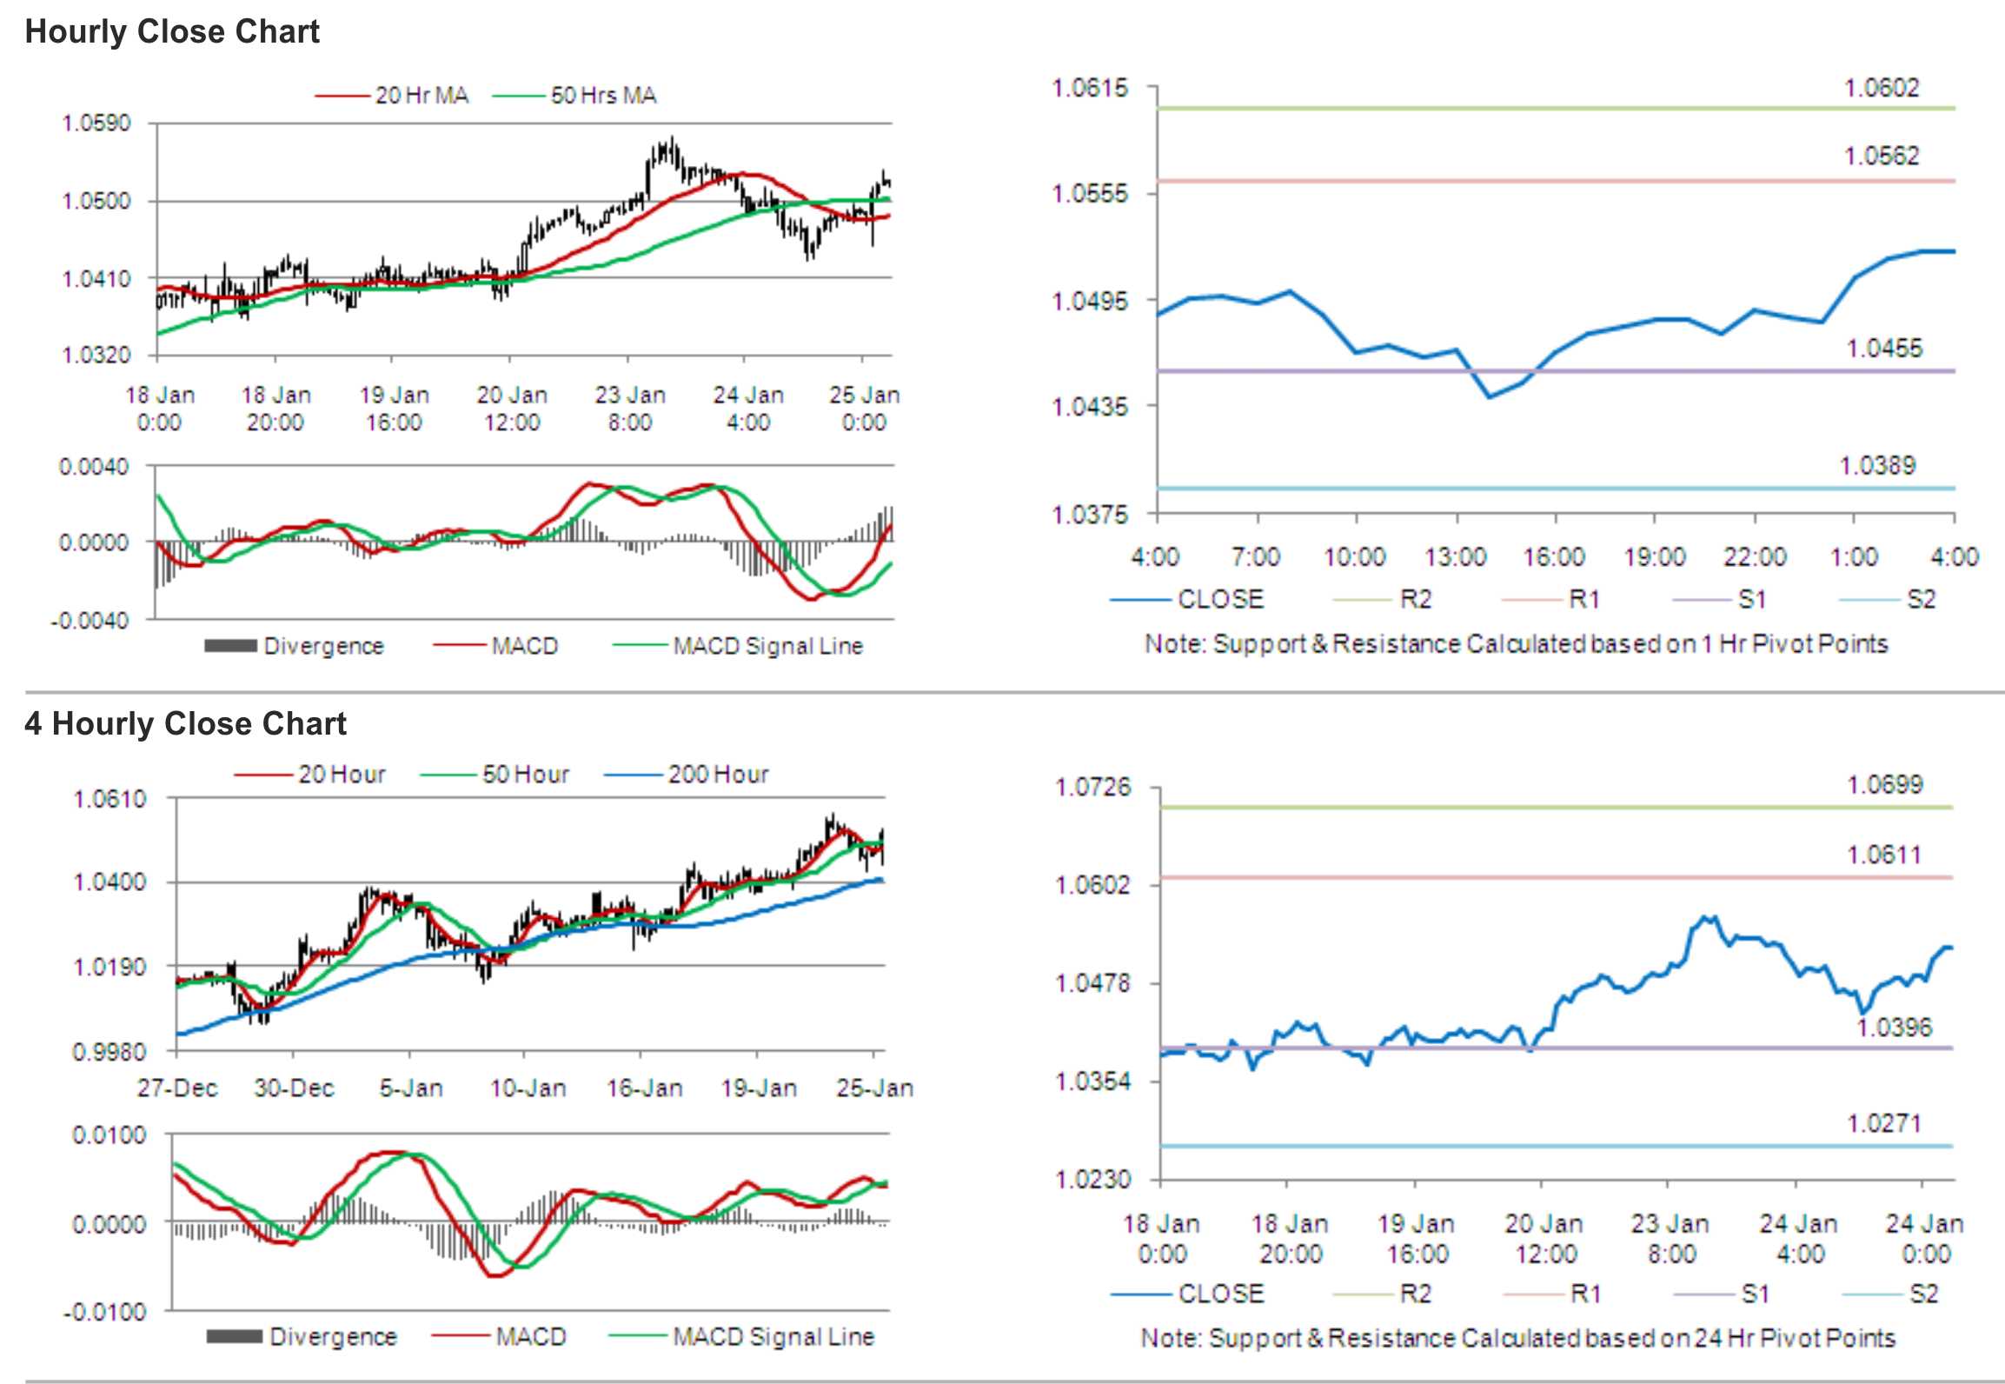Click the 1.0410 y-axis label
2005x1384 pixels.
pyautogui.click(x=96, y=279)
